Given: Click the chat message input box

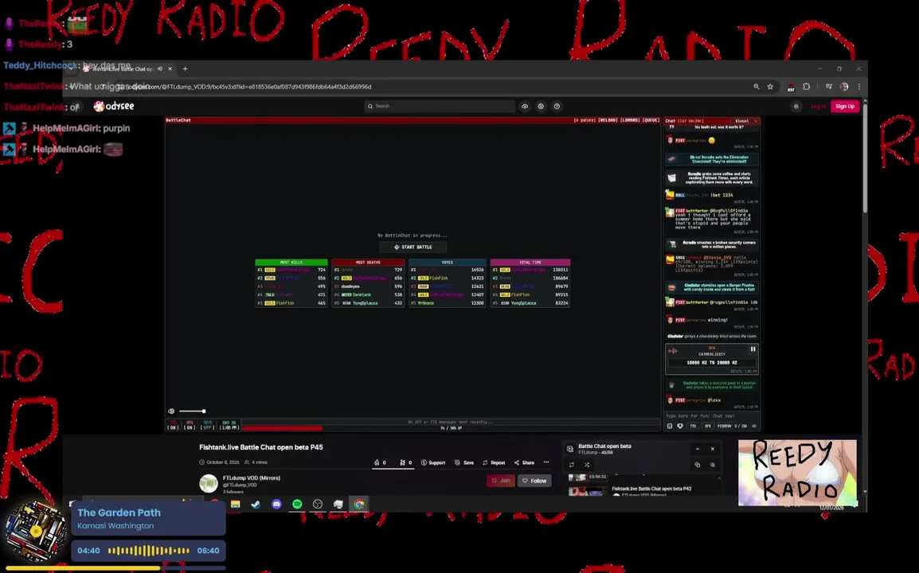Looking at the screenshot, I should tap(711, 416).
